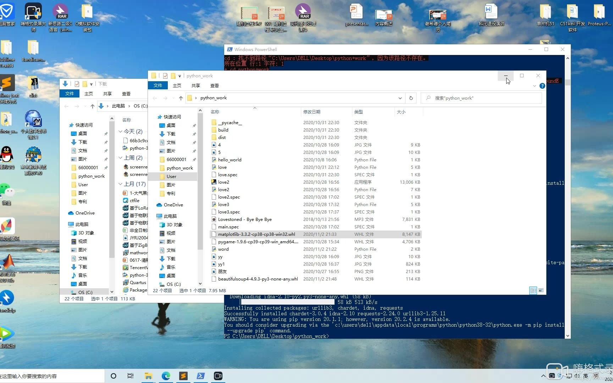This screenshot has height=383, width=613.
Task: Select matplotlib-3.3.2-cp38-cp38-win32.whl file
Action: (316, 234)
